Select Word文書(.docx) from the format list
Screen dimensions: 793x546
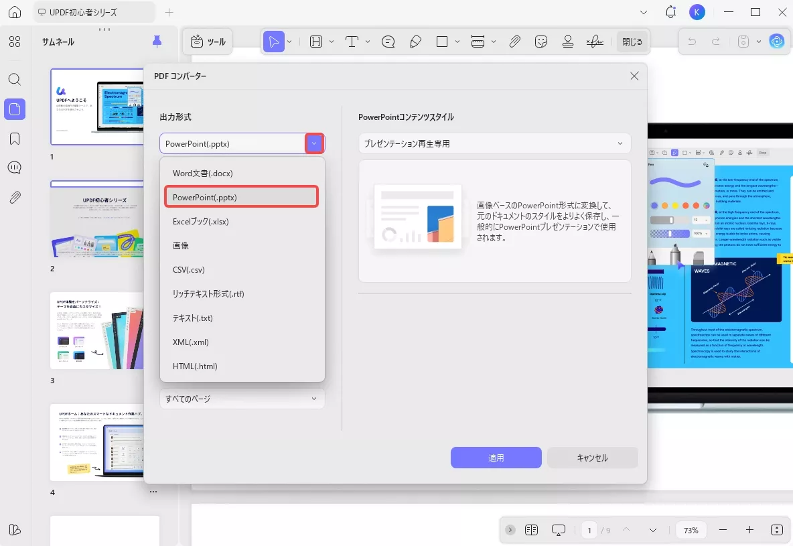(203, 172)
